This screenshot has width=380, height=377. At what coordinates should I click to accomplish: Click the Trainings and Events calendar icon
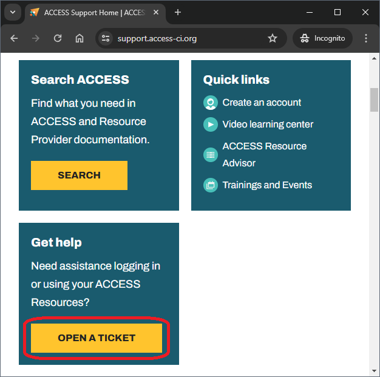(211, 185)
